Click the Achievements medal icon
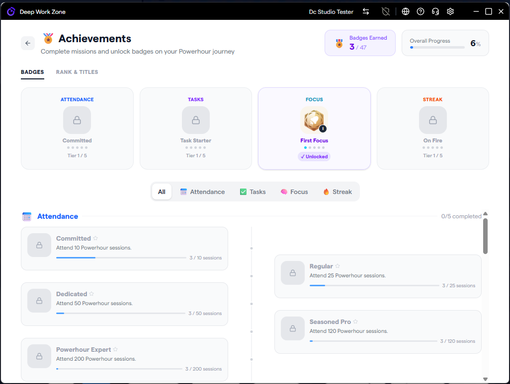Screen dimensions: 510x384 click(x=48, y=38)
